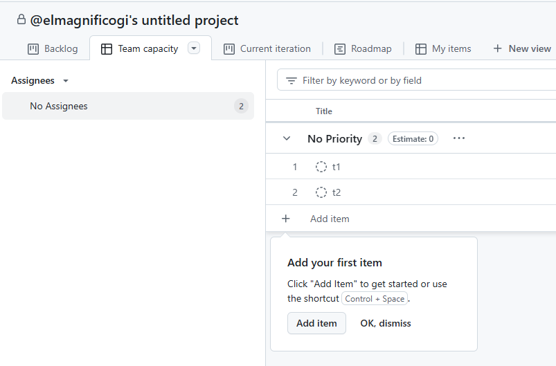Open Team capacity tab options dropdown
Viewport: 556px width, 366px height.
coord(194,48)
